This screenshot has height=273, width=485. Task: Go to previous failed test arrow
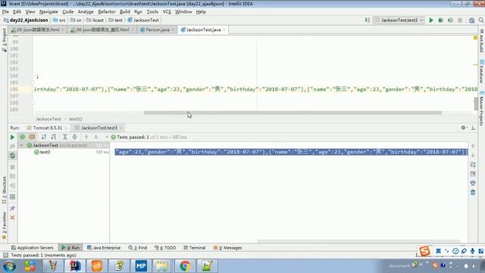click(86, 136)
